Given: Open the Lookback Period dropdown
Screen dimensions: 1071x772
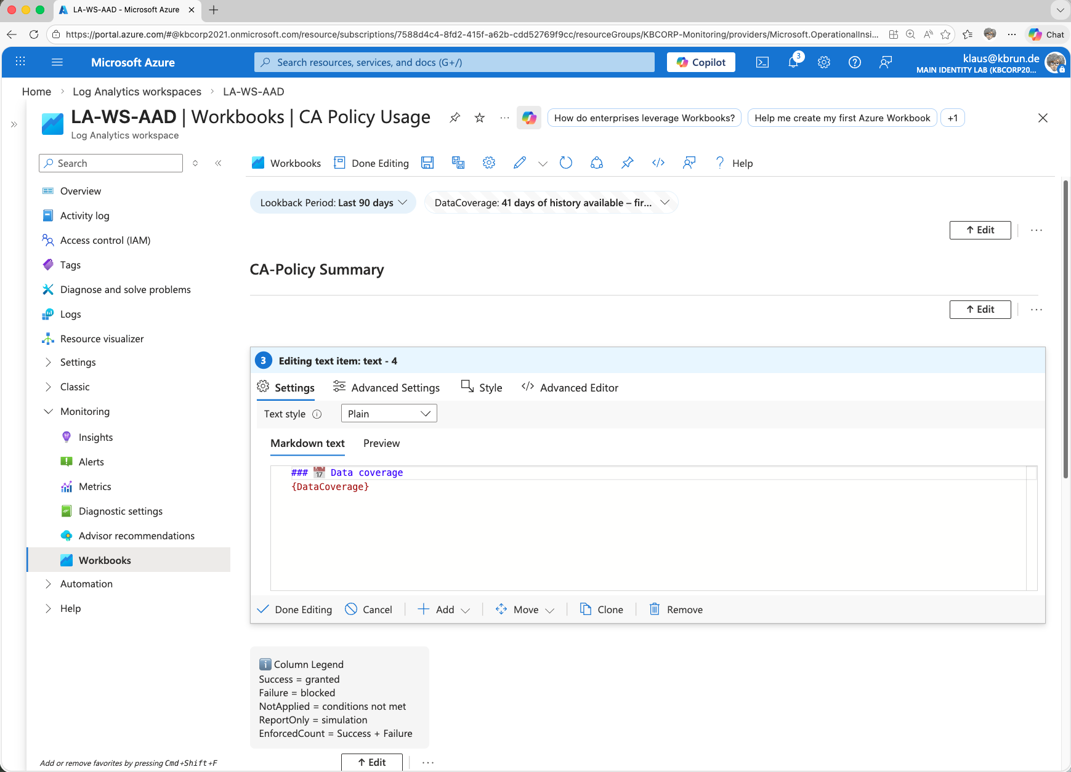Looking at the screenshot, I should coord(333,203).
